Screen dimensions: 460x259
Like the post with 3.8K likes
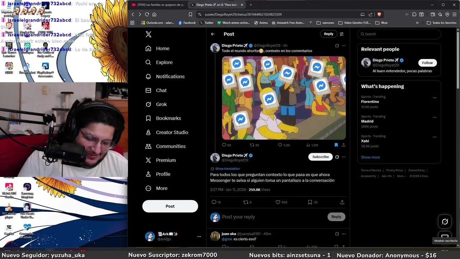click(284, 145)
